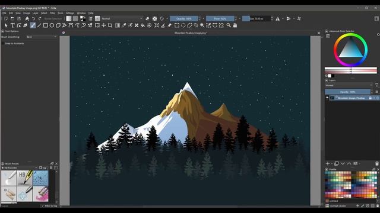
Task: Select the Crop tool
Action: coord(110,25)
